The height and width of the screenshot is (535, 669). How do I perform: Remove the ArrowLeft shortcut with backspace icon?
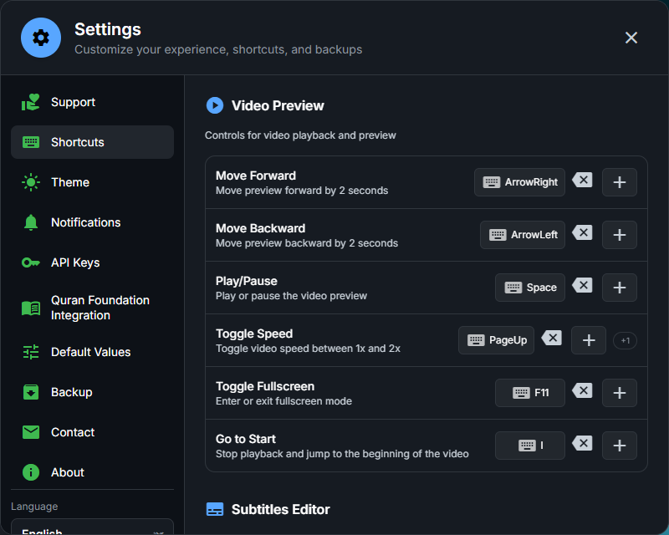point(582,233)
